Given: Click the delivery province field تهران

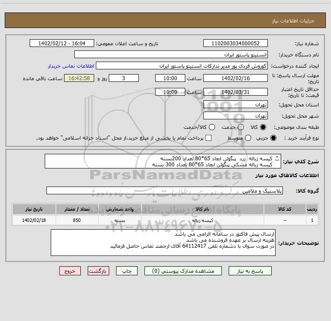Looking at the screenshot, I should [x=236, y=104].
